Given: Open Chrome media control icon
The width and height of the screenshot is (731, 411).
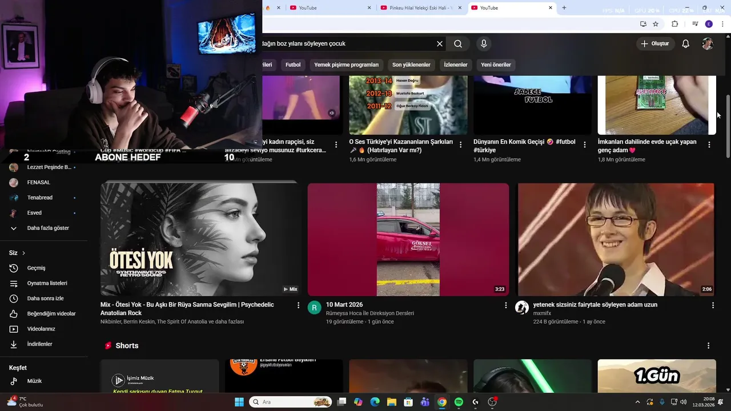Looking at the screenshot, I should [695, 24].
